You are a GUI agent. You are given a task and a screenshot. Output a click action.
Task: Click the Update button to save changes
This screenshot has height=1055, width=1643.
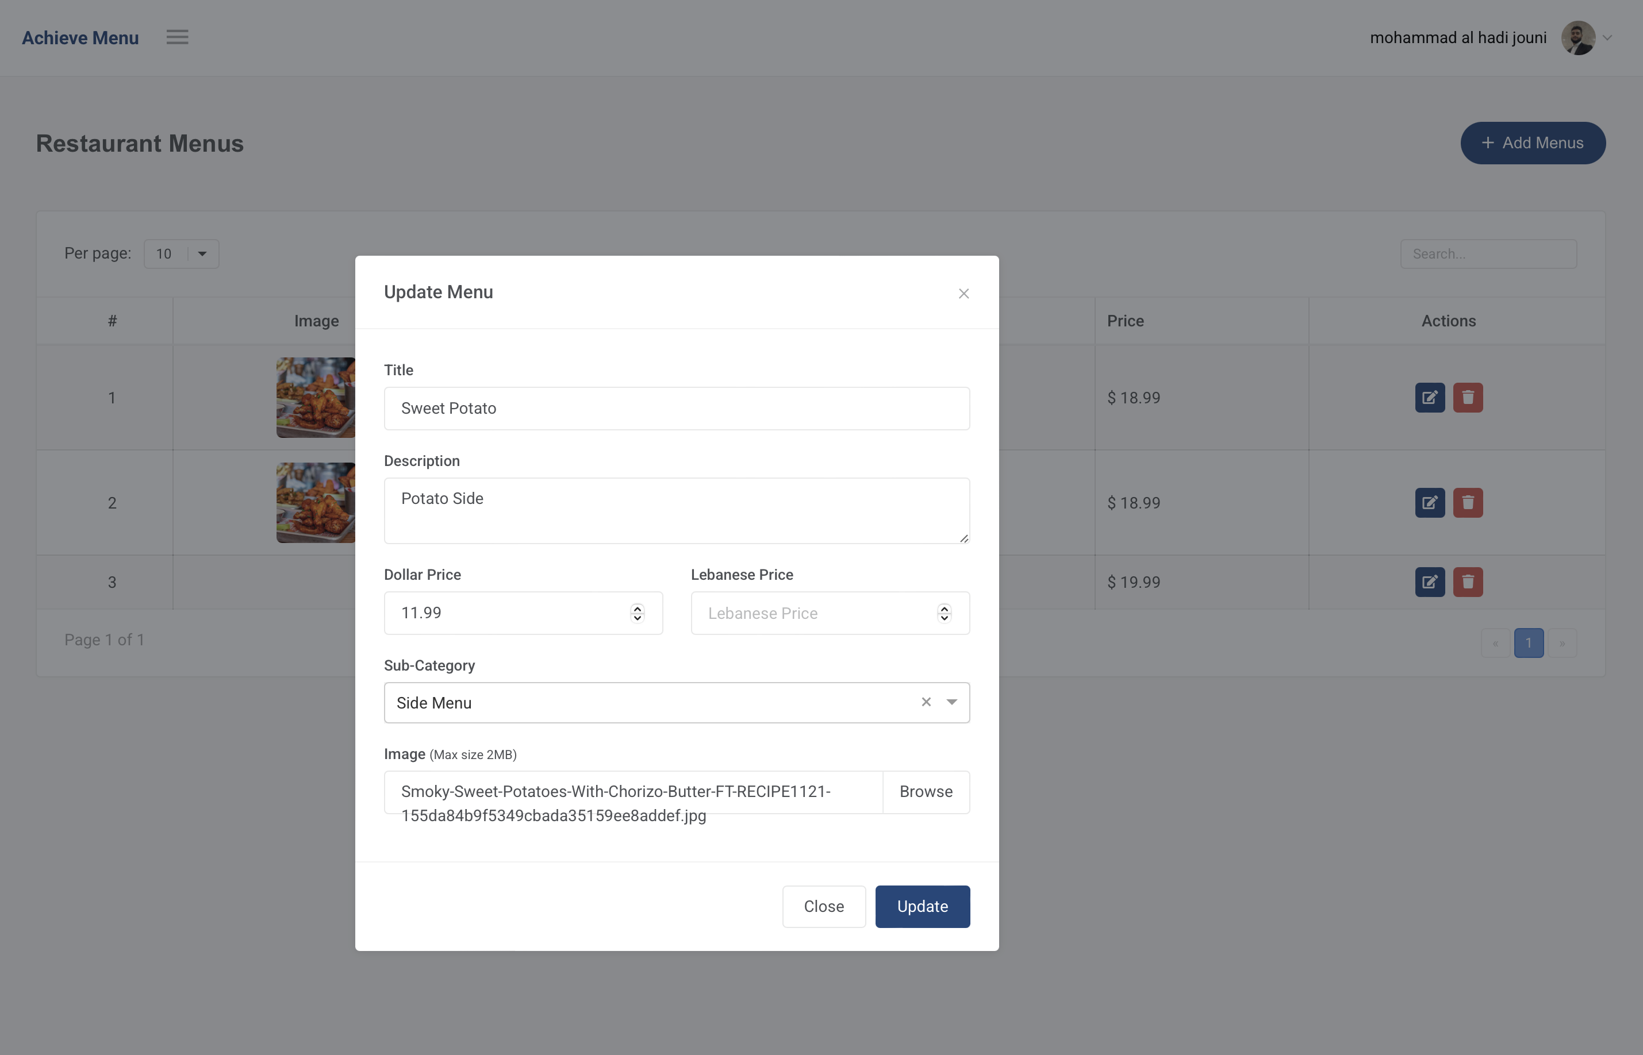click(x=922, y=906)
